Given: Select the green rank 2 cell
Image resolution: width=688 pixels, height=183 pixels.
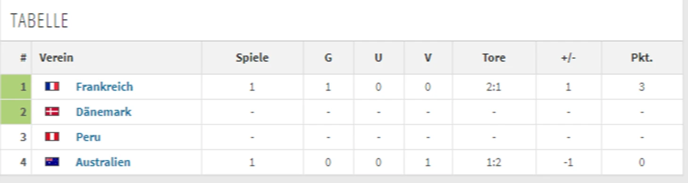Looking at the screenshot, I should 16,112.
